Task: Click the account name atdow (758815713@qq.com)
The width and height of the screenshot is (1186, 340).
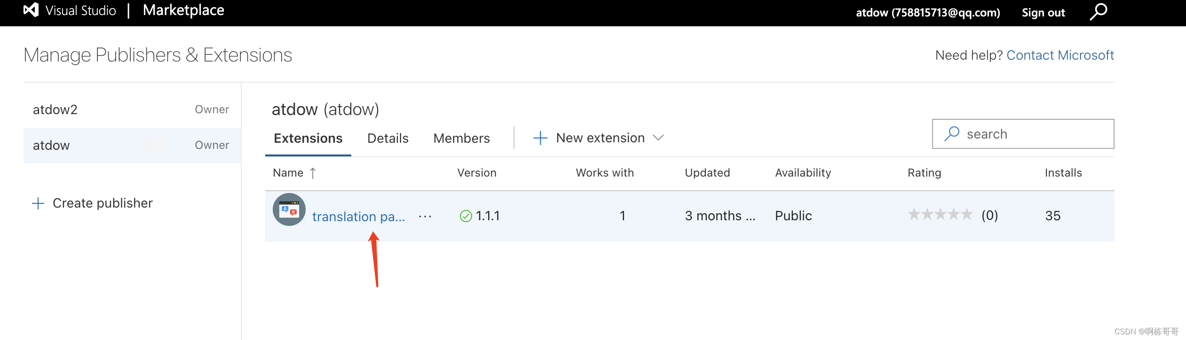Action: click(928, 13)
